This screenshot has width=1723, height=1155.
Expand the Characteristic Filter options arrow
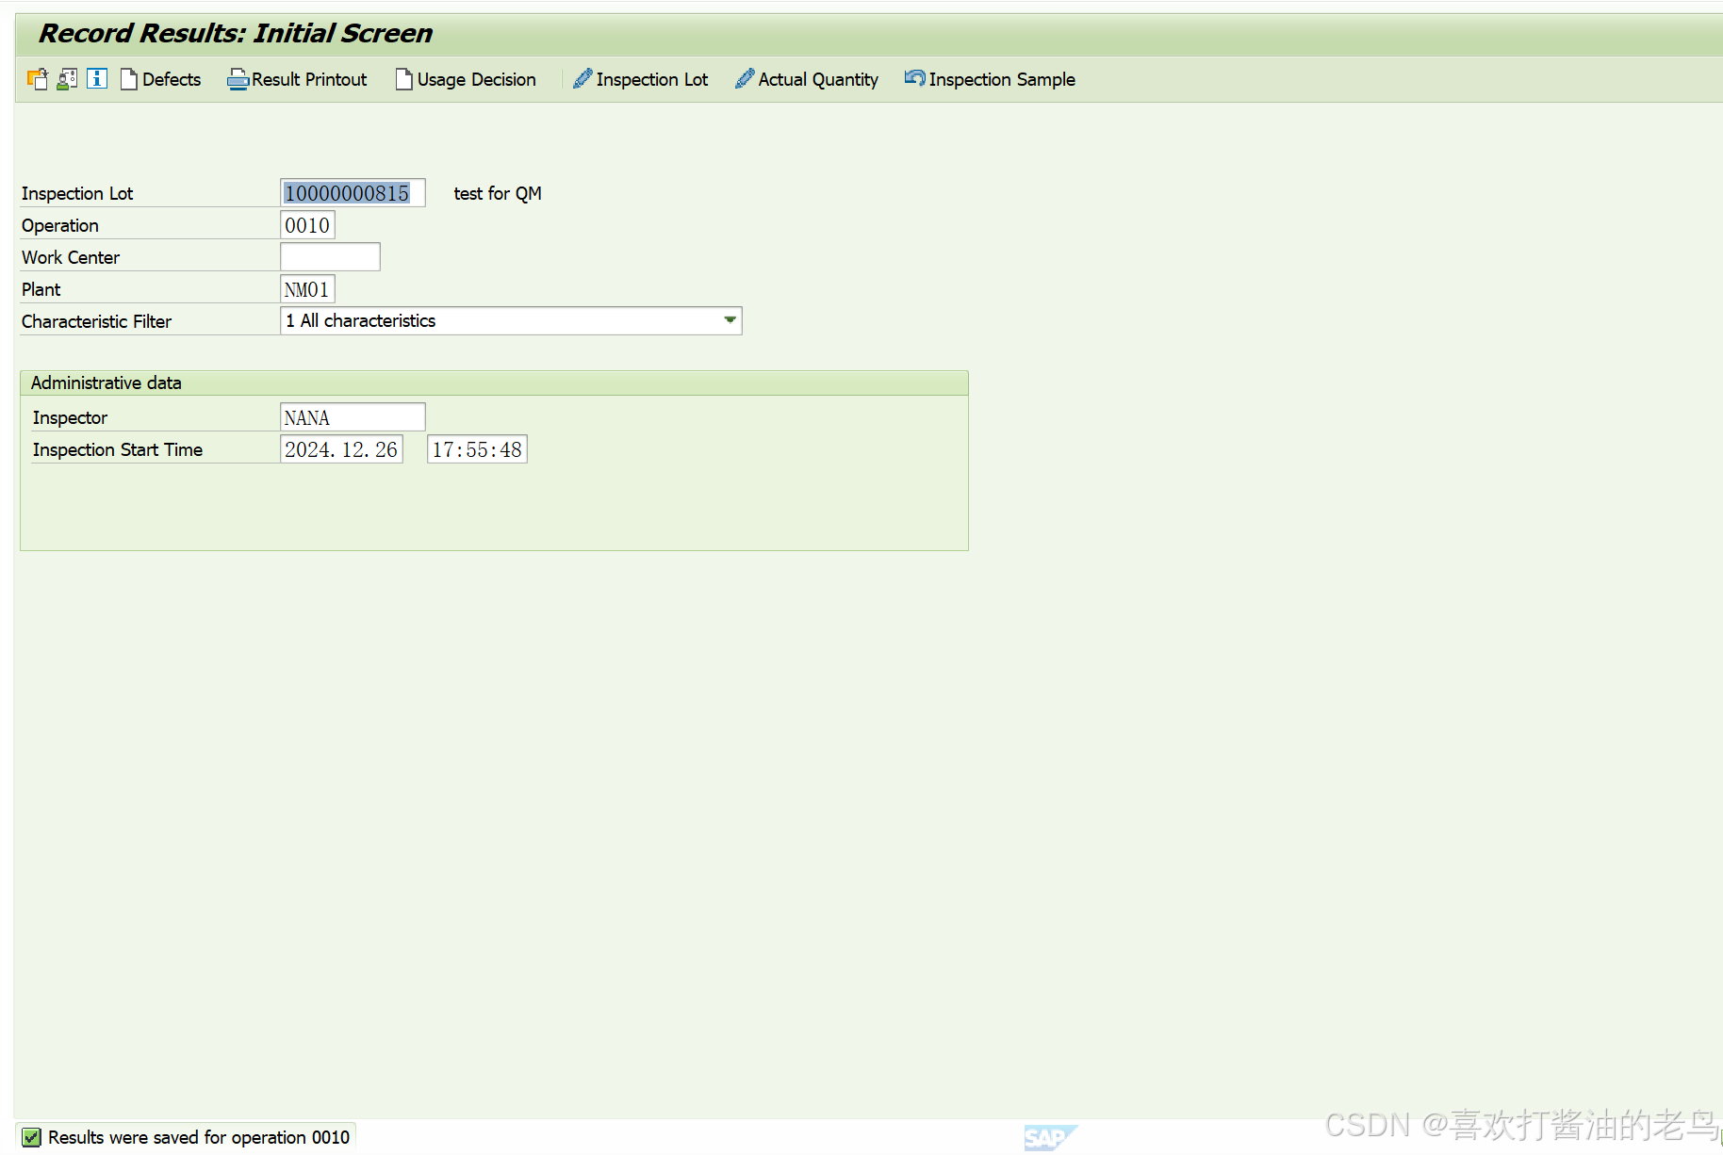729,320
